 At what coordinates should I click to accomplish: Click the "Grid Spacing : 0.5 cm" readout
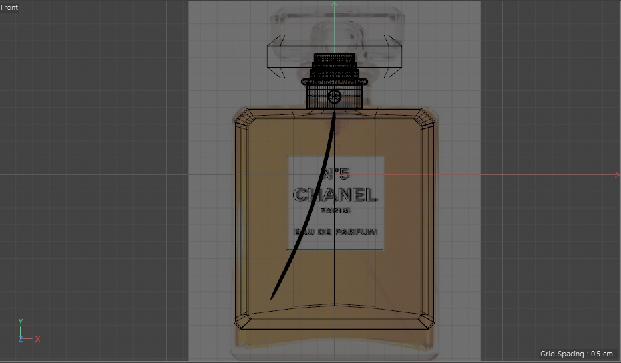click(x=576, y=354)
